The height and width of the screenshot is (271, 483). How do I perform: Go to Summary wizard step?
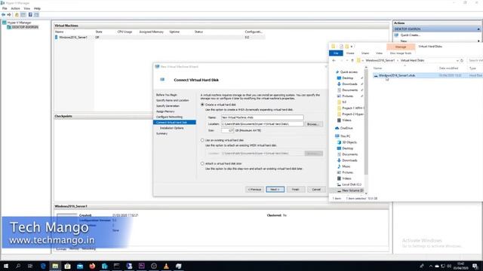162,134
